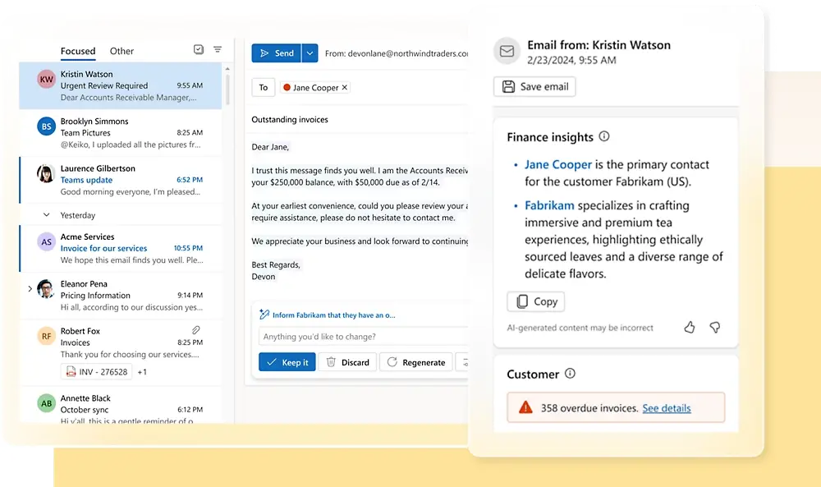Open the 'October sync' email
Screen dimensions: 821x487
121,407
